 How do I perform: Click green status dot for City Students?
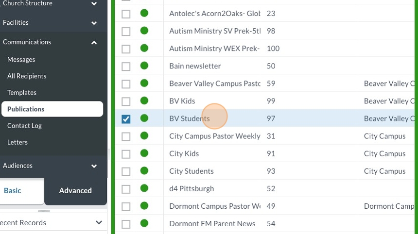pyautogui.click(x=144, y=171)
